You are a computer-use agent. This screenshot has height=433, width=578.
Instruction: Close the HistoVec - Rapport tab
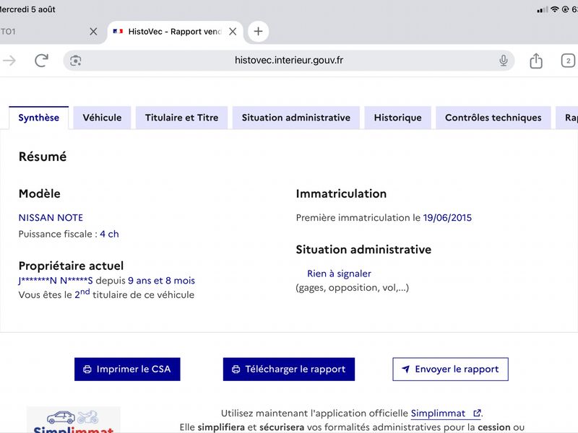233,32
